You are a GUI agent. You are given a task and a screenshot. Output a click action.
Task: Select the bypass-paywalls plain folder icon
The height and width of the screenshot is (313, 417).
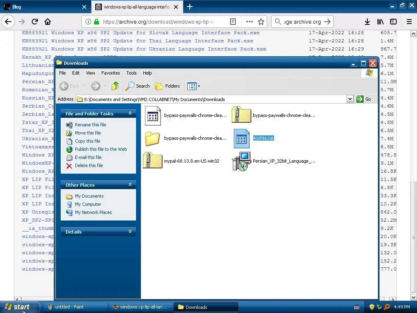[152, 139]
